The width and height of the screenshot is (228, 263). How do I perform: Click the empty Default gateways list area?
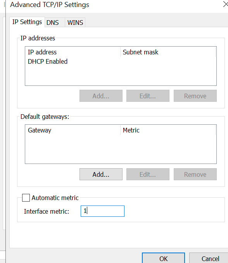(x=121, y=149)
